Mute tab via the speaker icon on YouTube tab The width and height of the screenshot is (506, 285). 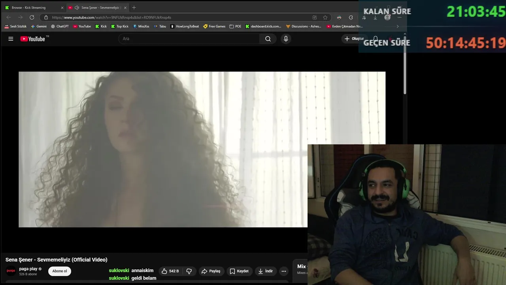(x=77, y=8)
